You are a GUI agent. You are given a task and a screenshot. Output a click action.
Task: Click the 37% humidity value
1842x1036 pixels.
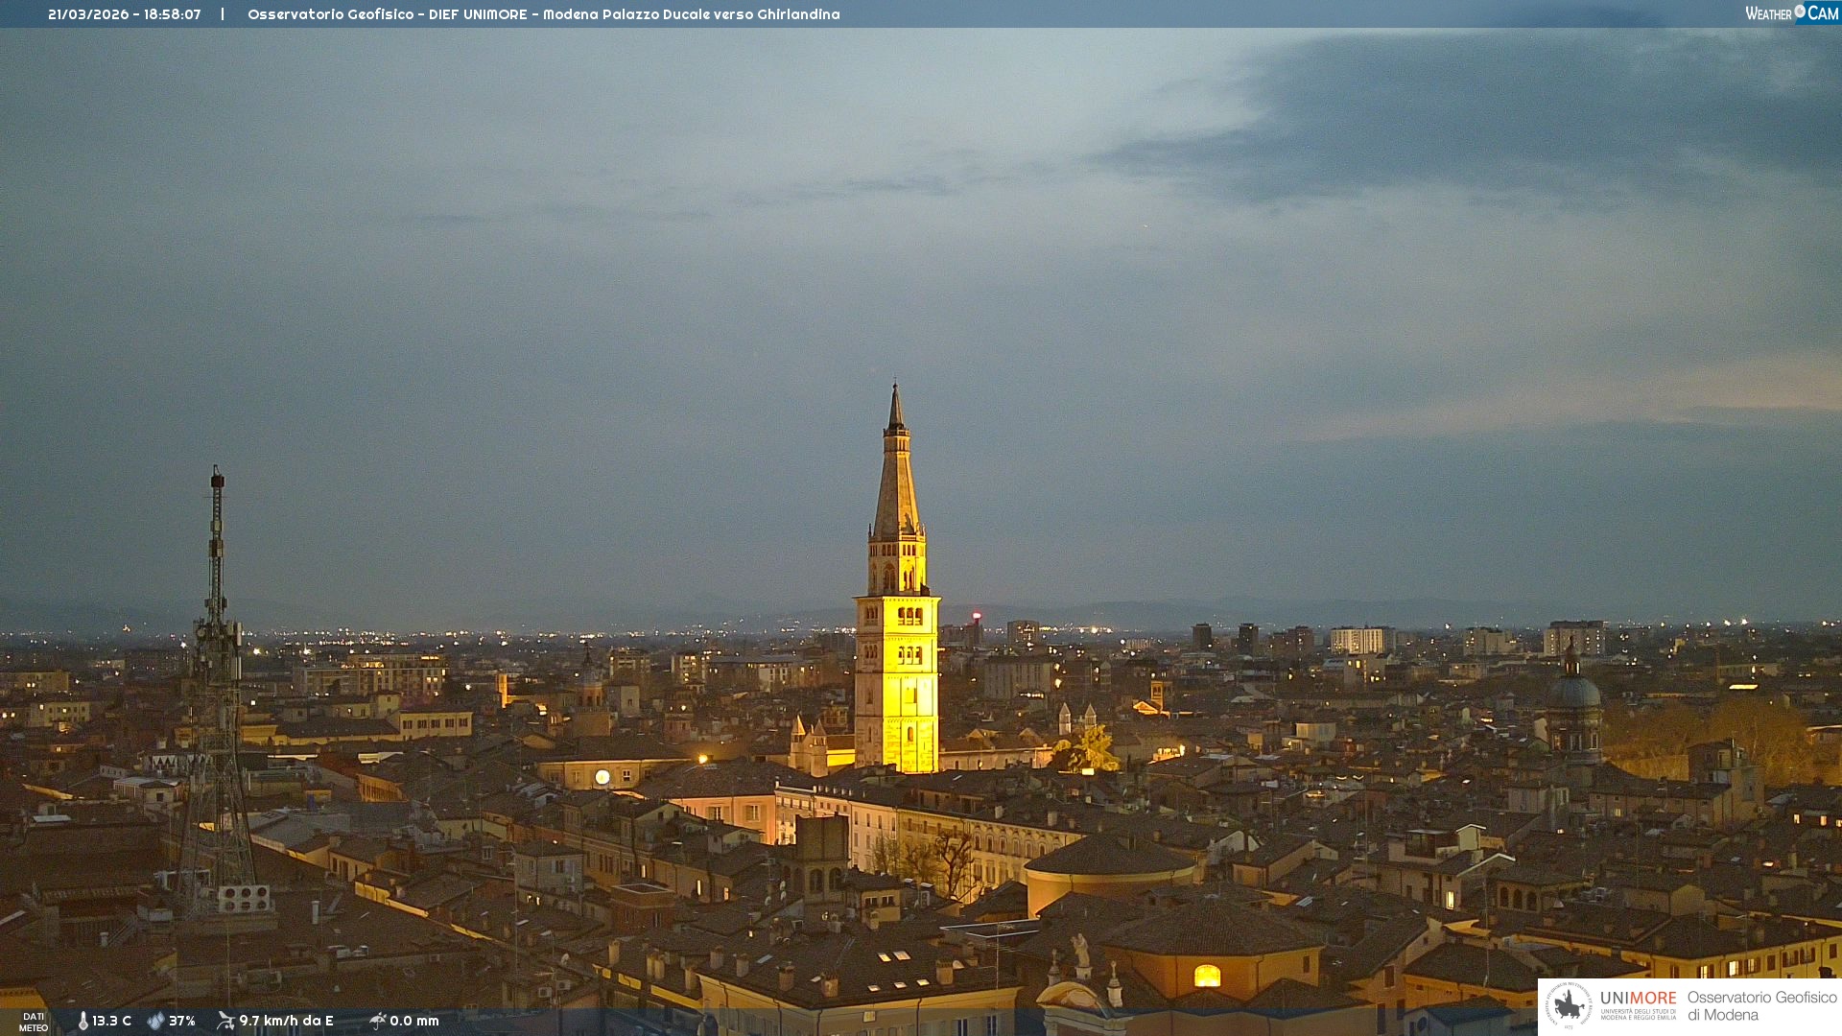click(182, 1021)
